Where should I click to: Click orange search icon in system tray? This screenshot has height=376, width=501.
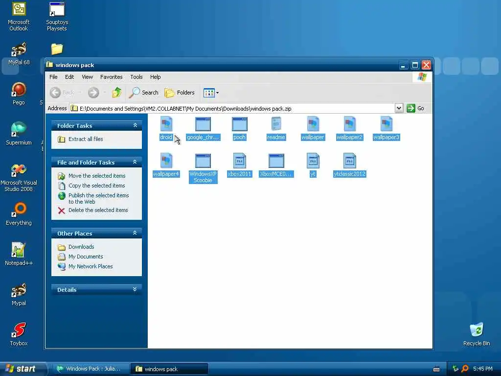465,369
